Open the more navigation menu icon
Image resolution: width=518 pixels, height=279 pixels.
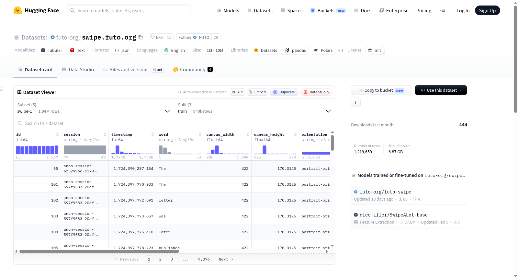(x=442, y=10)
